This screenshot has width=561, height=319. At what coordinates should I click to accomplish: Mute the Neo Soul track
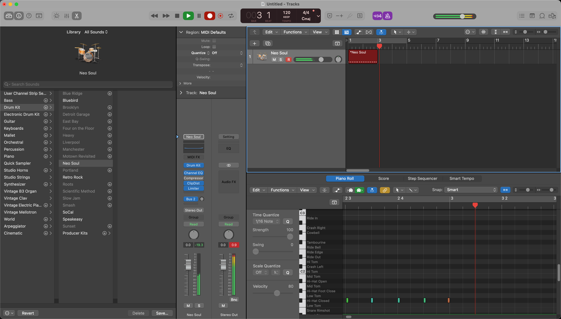coord(274,60)
